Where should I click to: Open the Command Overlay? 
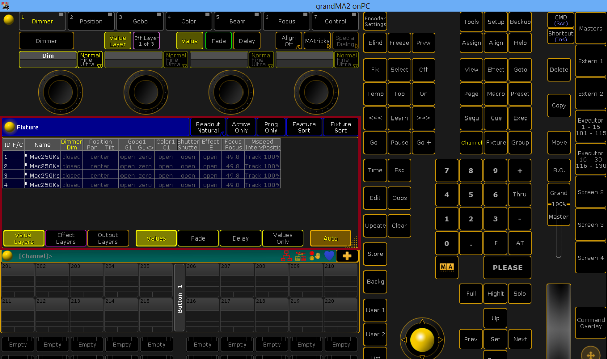pos(591,323)
